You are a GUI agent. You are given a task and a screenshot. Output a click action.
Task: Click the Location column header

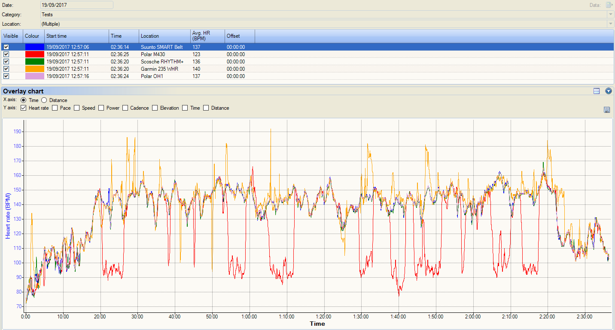click(164, 36)
